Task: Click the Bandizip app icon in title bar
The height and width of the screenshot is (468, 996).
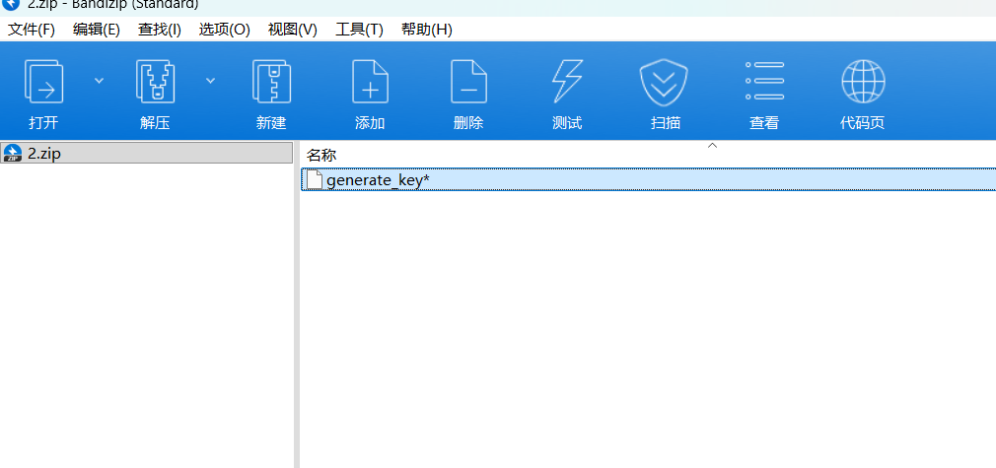Action: pyautogui.click(x=12, y=4)
